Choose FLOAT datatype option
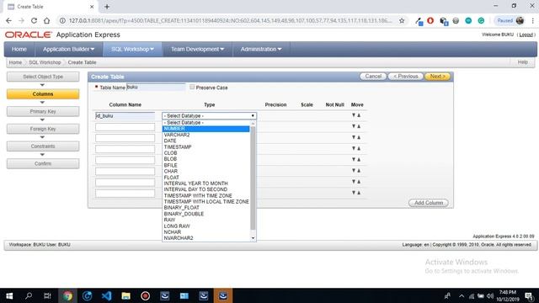This screenshot has width=539, height=303. tap(205, 178)
